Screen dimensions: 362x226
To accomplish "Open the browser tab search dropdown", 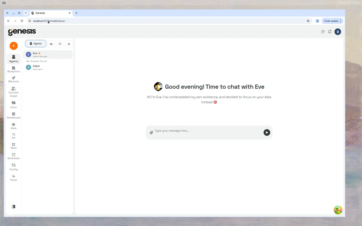I will pyautogui.click(x=26, y=13).
